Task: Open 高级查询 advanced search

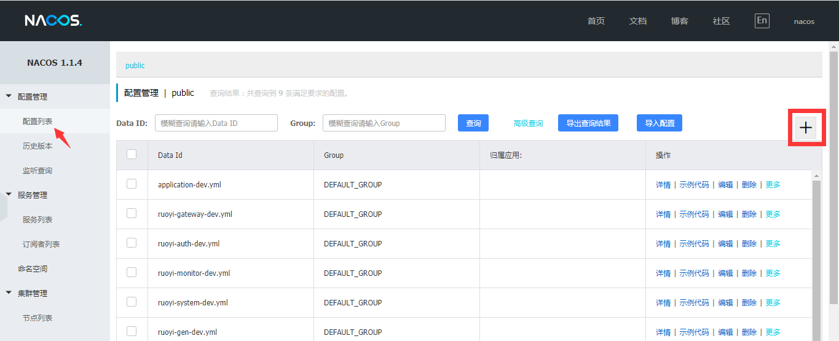Action: click(x=529, y=123)
